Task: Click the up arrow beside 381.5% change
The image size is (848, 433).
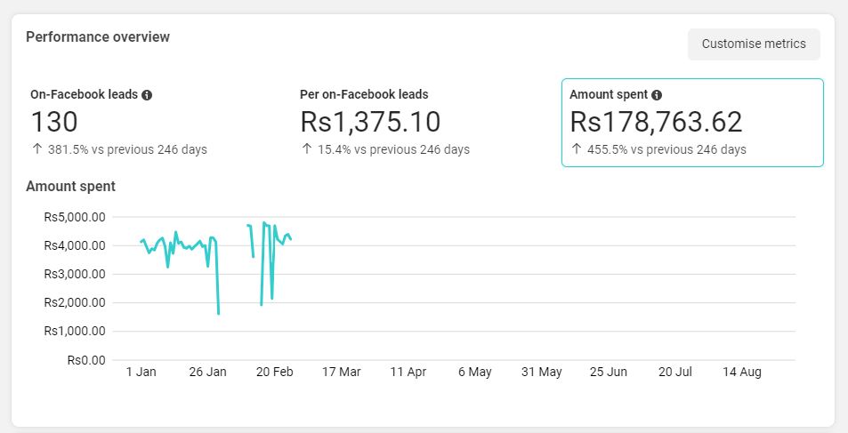Action: coord(36,149)
